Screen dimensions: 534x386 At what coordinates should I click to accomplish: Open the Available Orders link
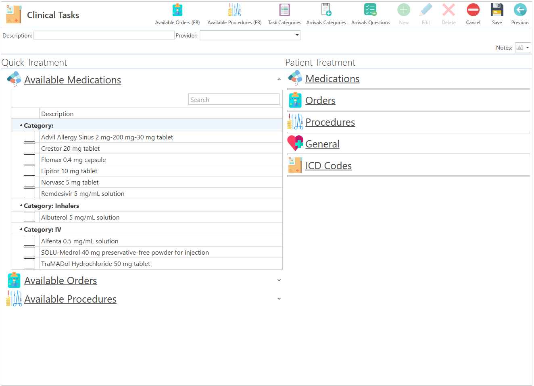60,280
